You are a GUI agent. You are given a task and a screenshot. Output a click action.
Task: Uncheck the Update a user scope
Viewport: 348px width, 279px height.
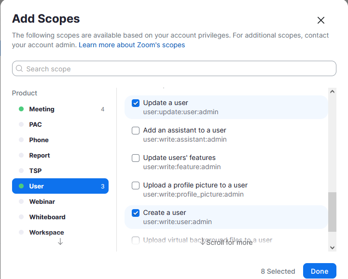tap(136, 103)
